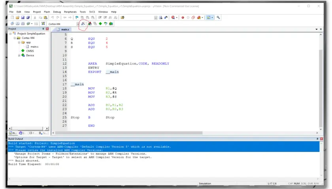332x189 pixels.
Task: Open the Cortex-M4 target dropdown
Action: [78, 24]
